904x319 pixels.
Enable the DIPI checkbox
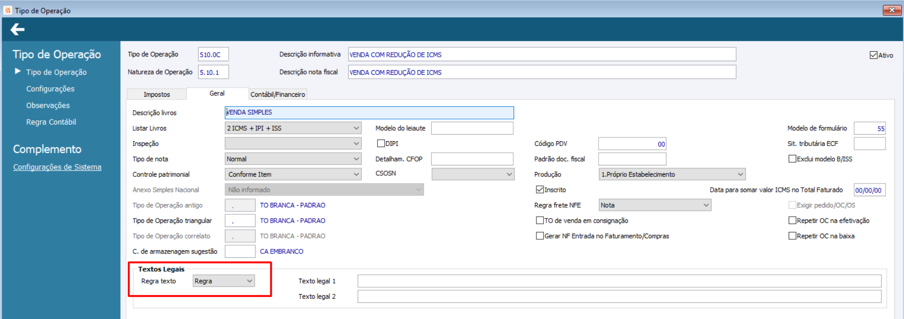(380, 143)
